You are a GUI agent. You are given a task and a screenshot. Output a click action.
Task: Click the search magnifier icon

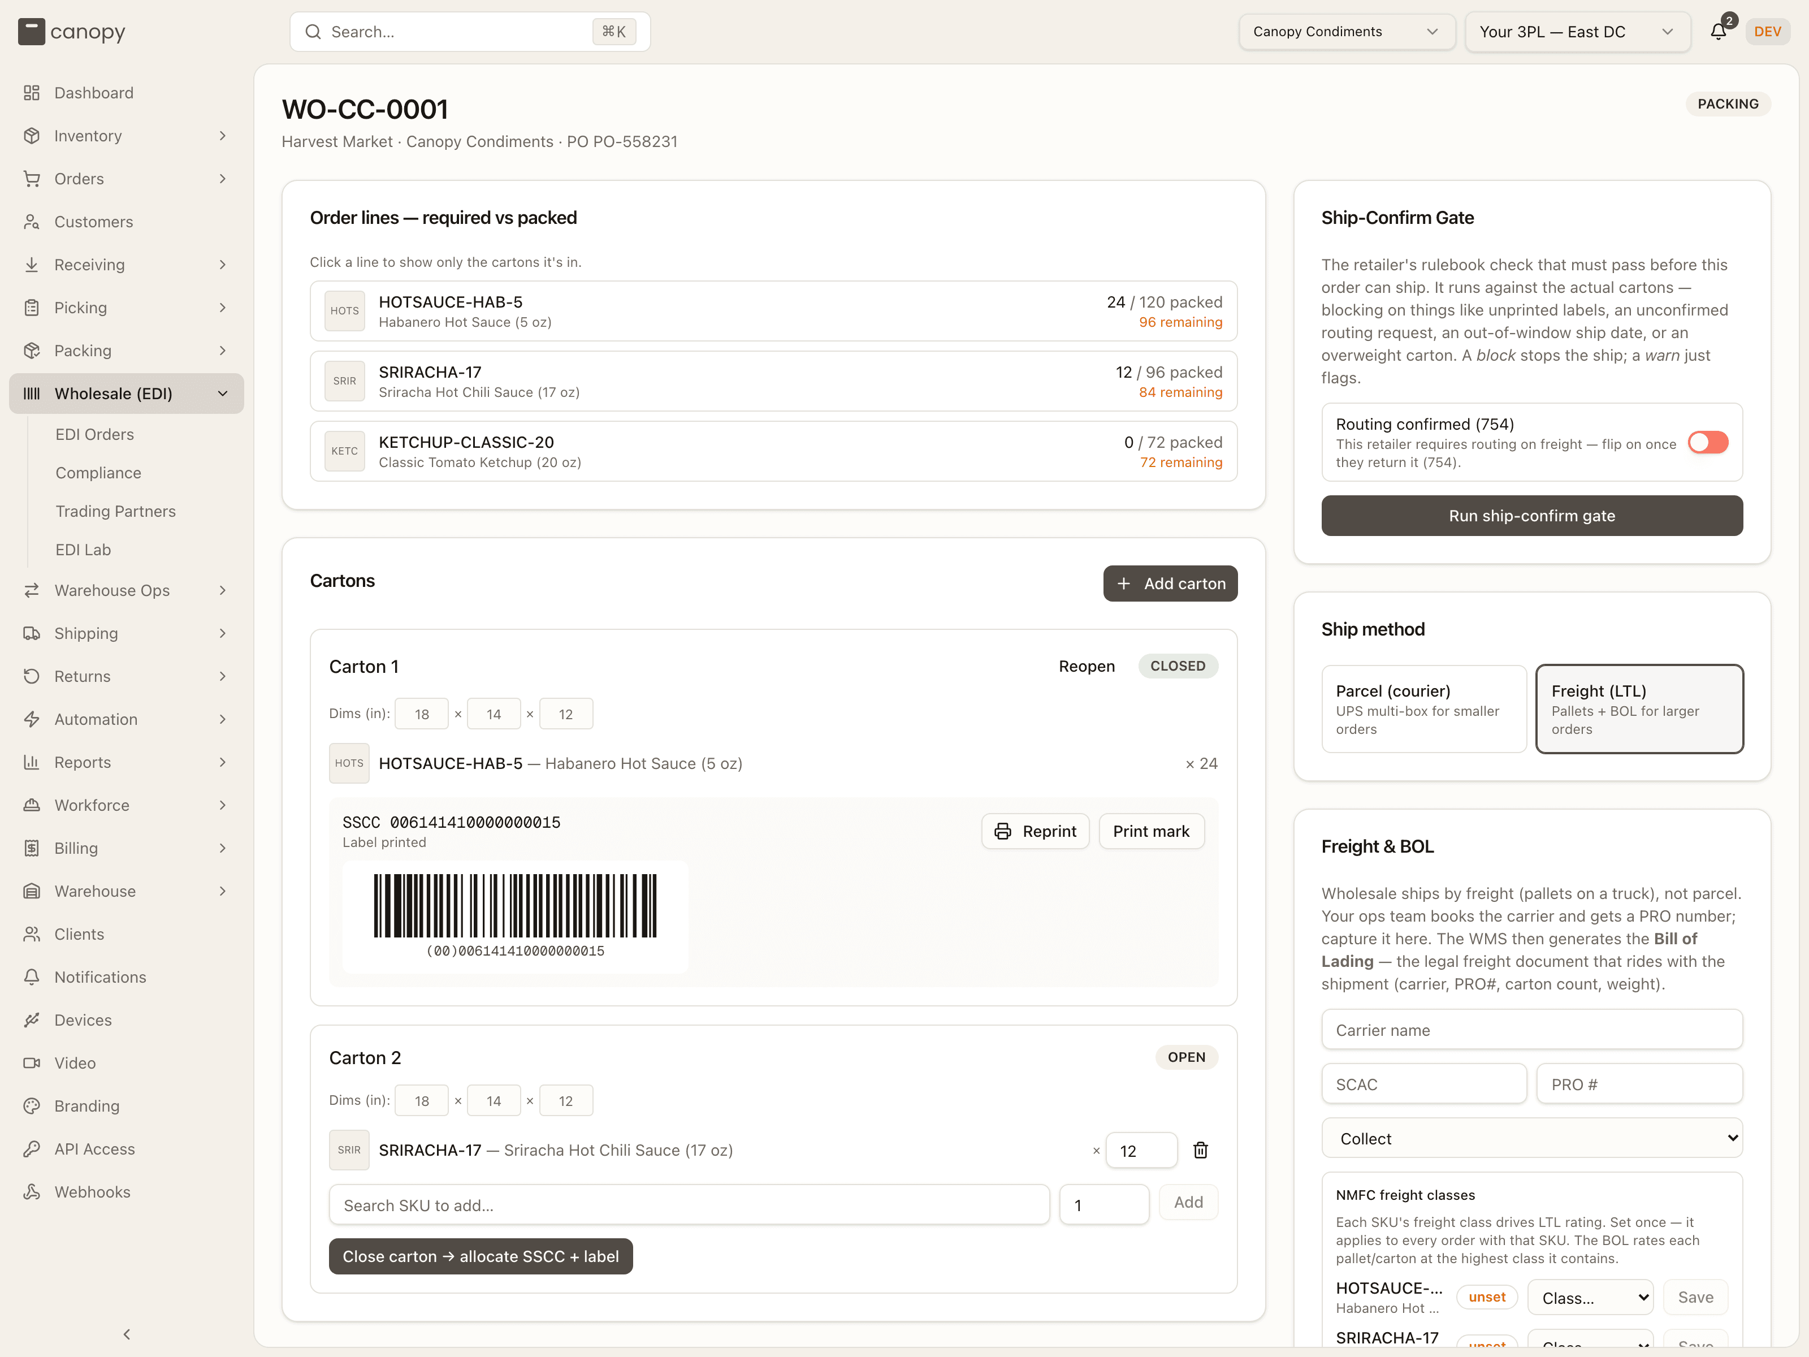(x=313, y=32)
